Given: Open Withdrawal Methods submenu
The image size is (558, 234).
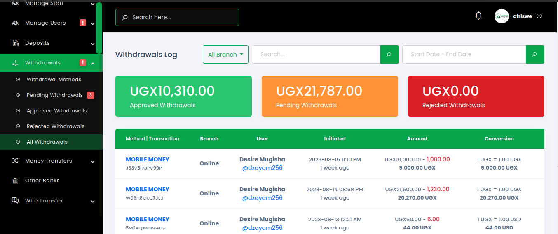Looking at the screenshot, I should (54, 80).
